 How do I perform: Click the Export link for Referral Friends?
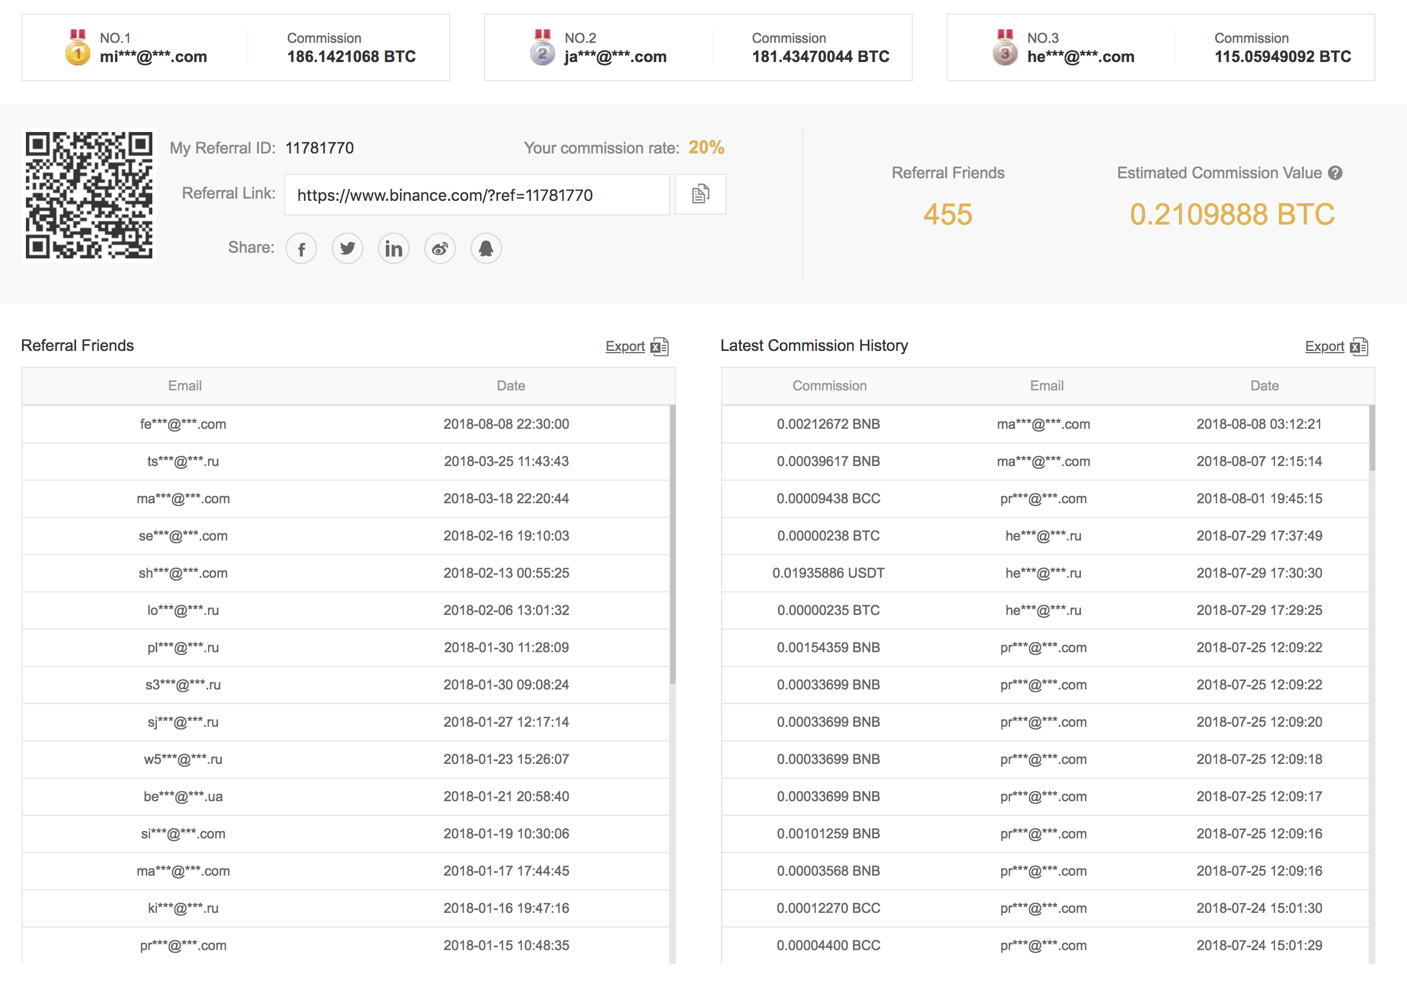pos(625,346)
